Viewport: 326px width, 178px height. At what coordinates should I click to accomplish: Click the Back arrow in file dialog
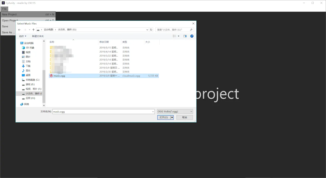(19, 30)
